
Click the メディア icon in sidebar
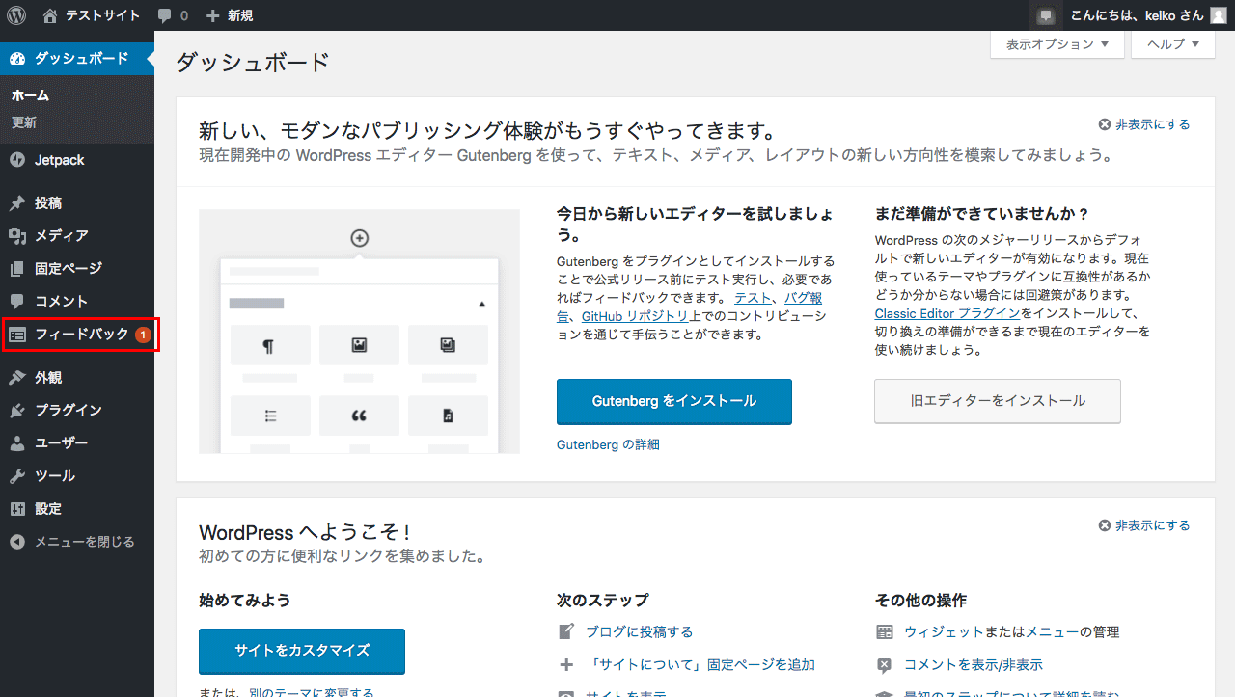coord(17,236)
